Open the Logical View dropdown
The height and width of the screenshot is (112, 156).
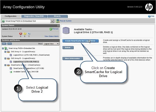point(51,44)
